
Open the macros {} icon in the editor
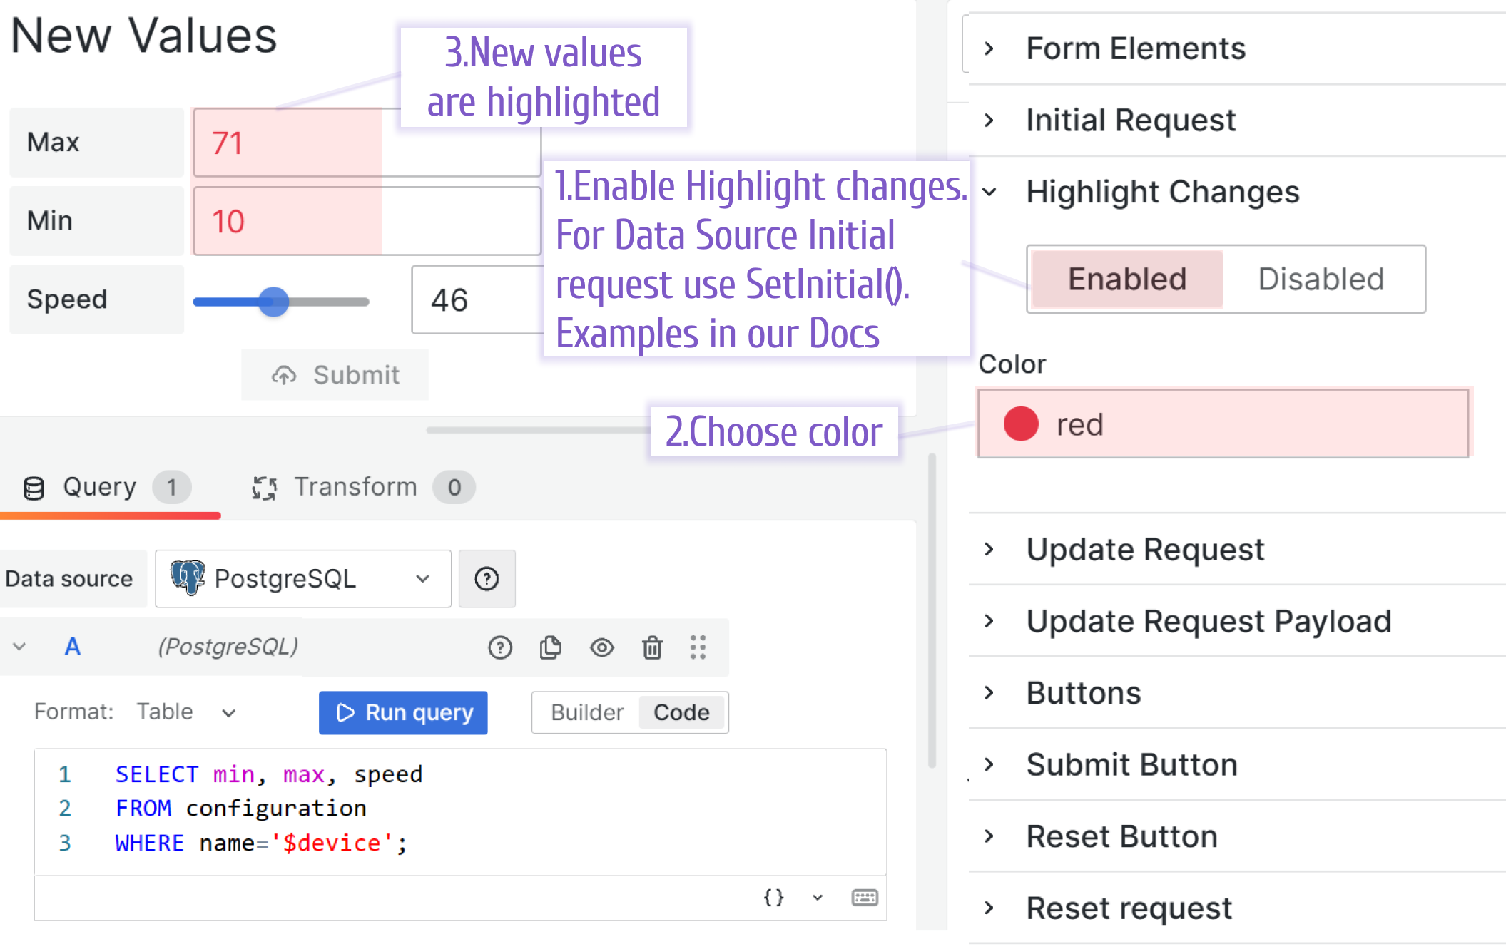point(774,898)
